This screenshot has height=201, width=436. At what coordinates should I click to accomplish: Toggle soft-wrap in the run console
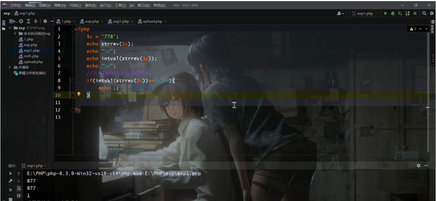[19, 188]
